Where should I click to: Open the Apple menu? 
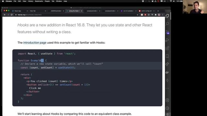click(x=3, y=1)
